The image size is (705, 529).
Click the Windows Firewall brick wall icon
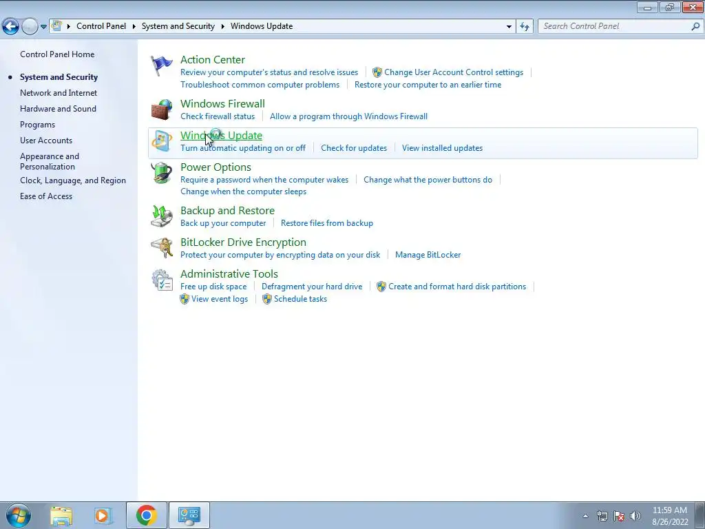point(161,110)
